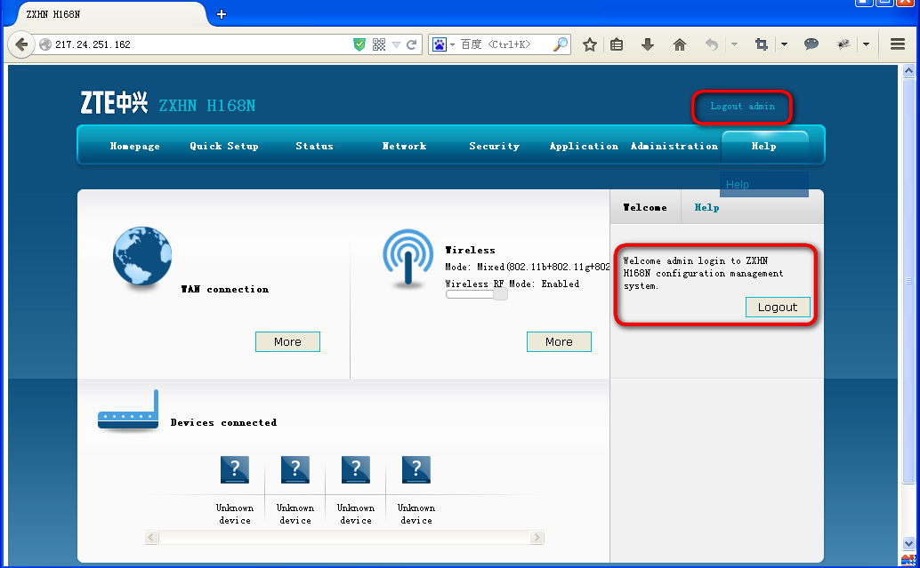Image resolution: width=920 pixels, height=568 pixels.
Task: Open a new tab with plus button
Action: point(222,14)
